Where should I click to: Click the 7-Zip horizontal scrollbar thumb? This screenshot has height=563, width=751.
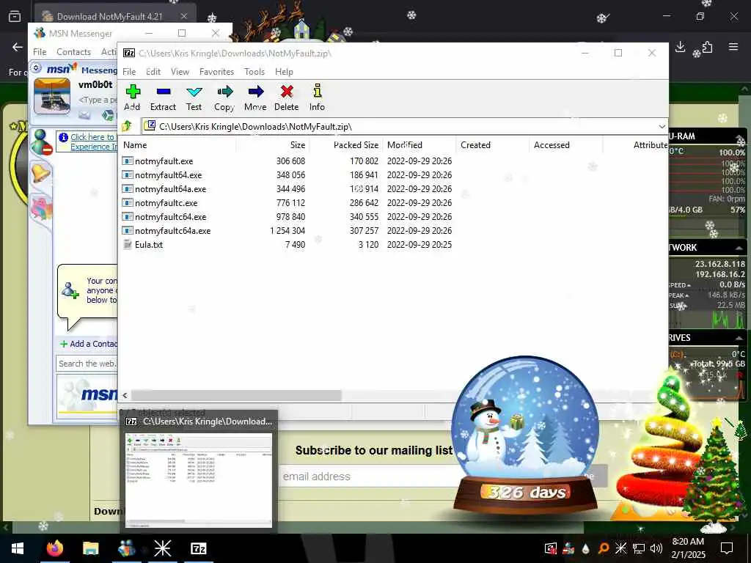coord(237,395)
